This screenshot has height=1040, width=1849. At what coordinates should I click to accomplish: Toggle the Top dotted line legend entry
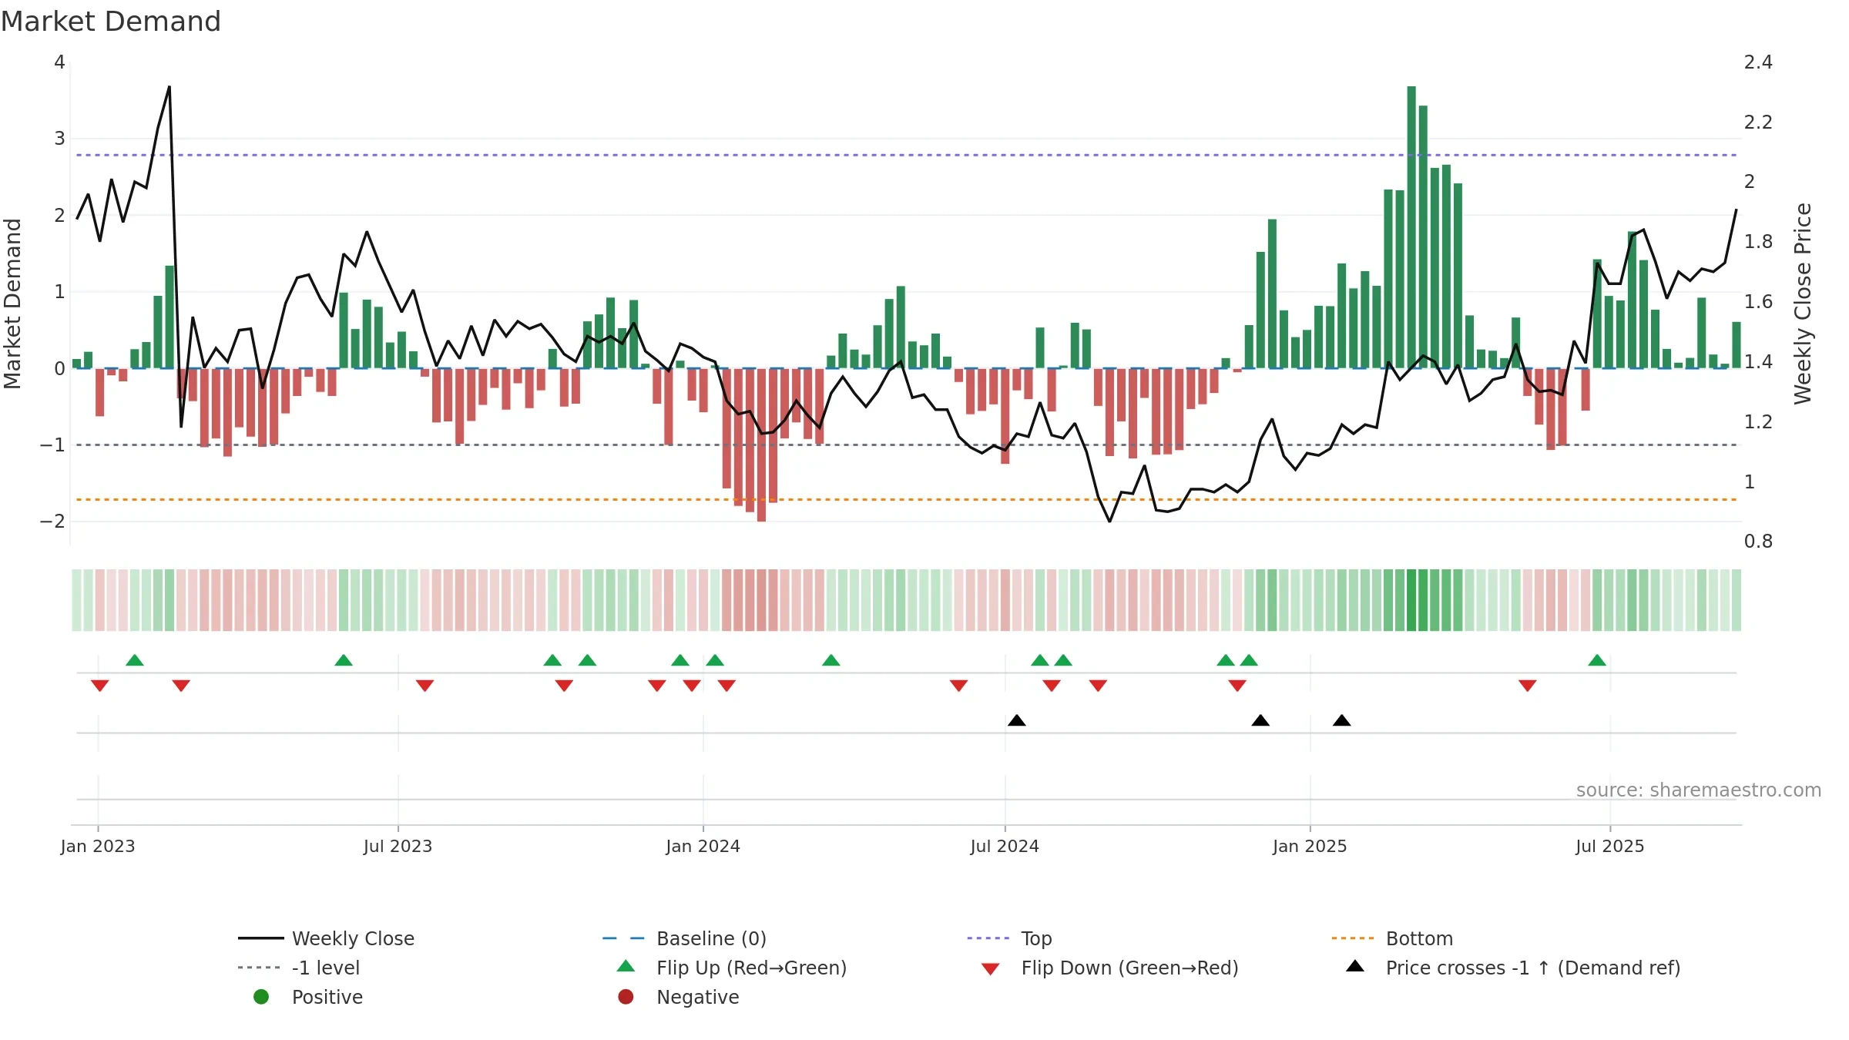(x=1009, y=938)
